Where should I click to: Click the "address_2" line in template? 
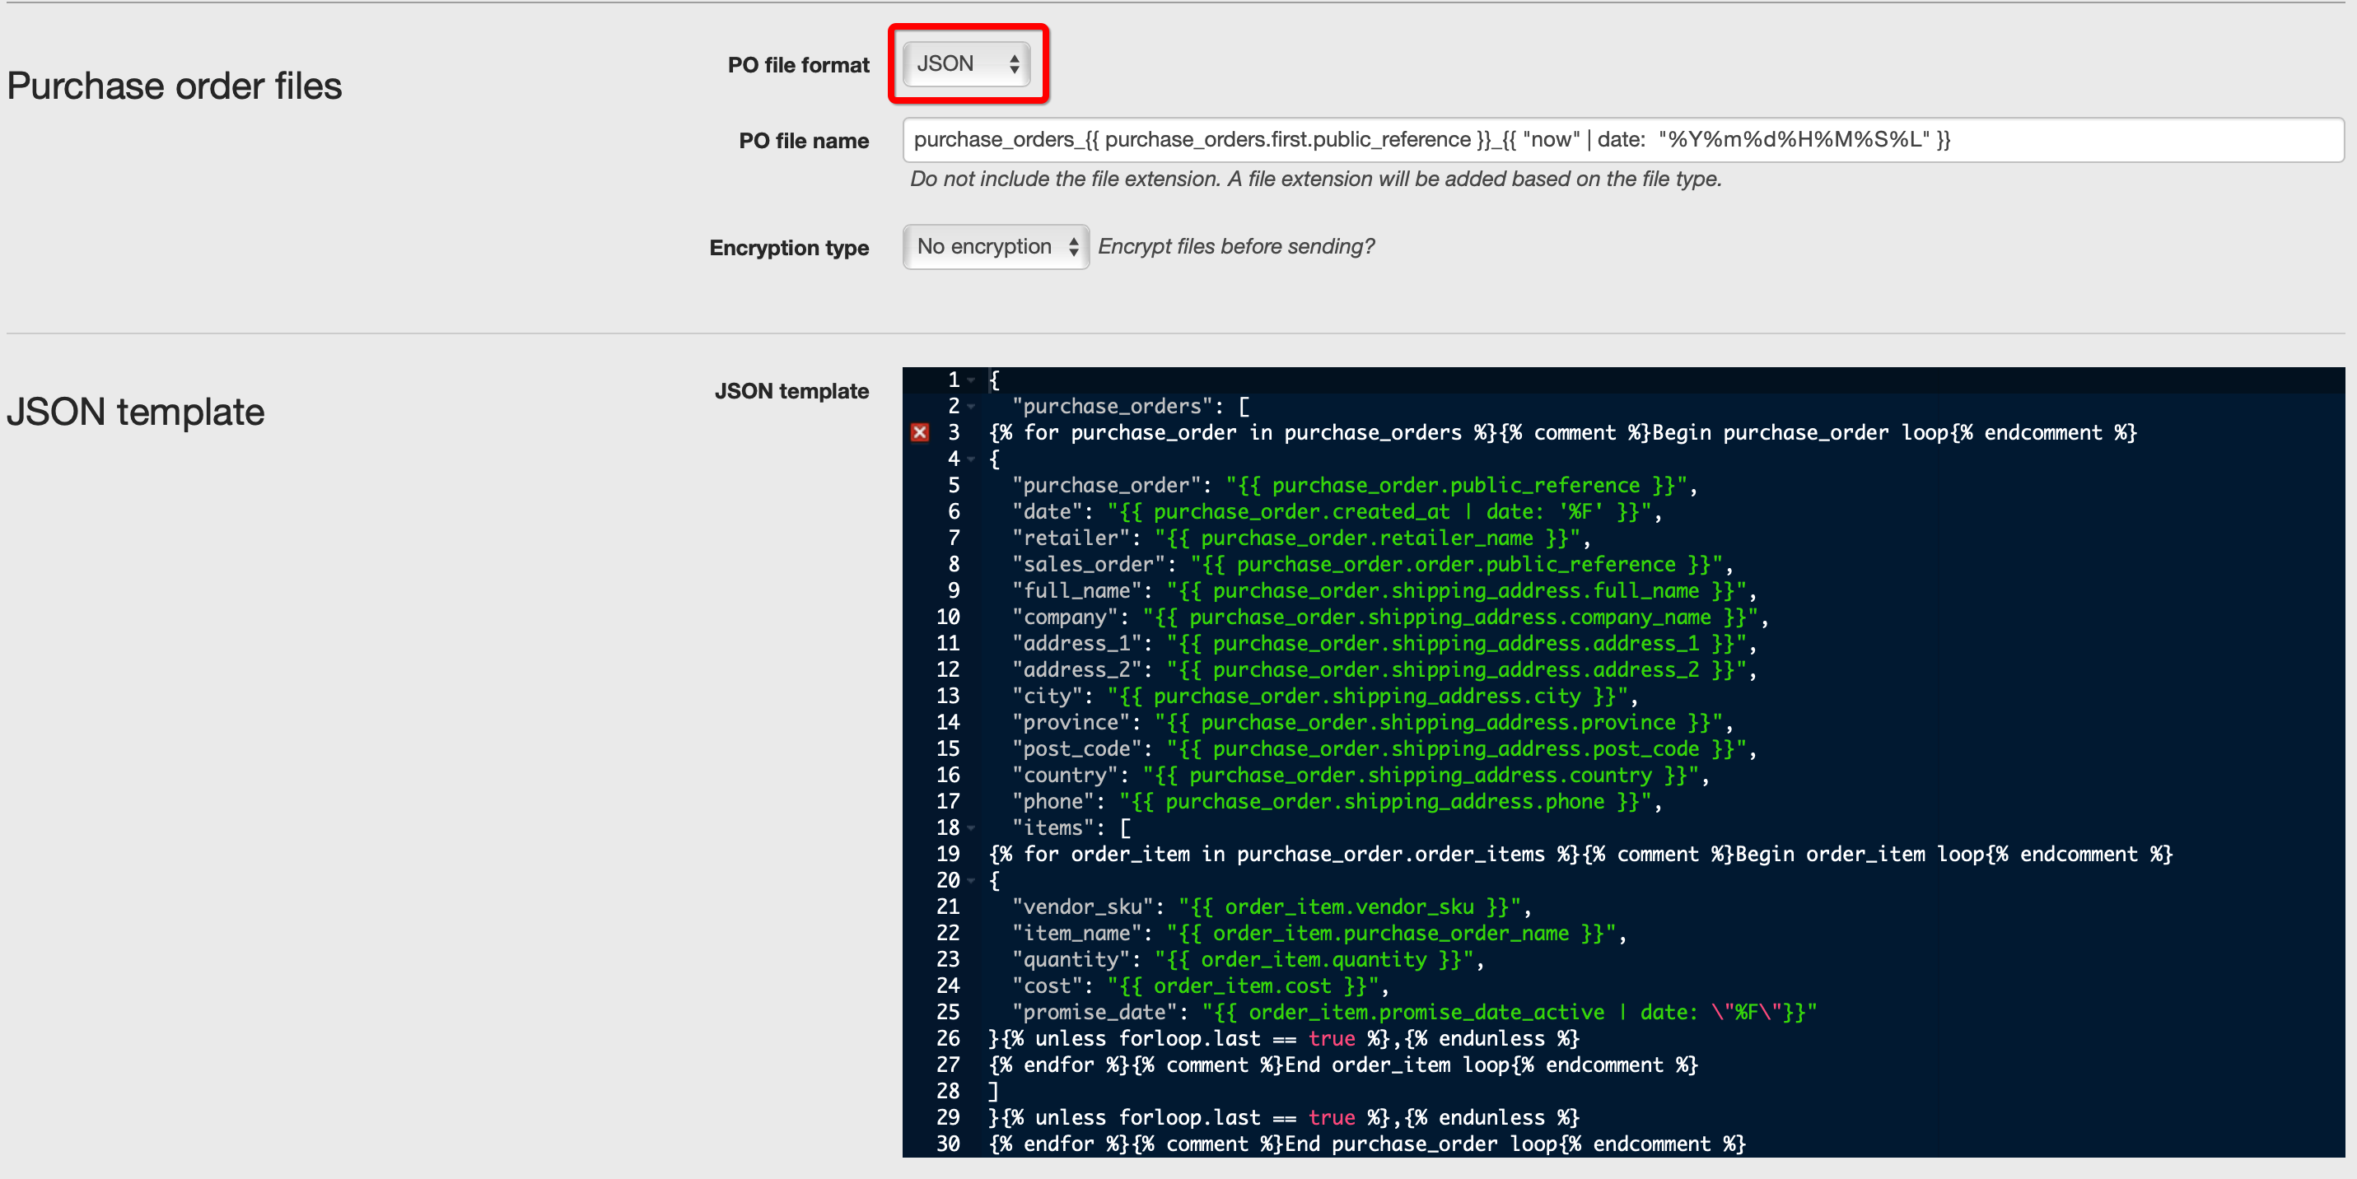1384,670
